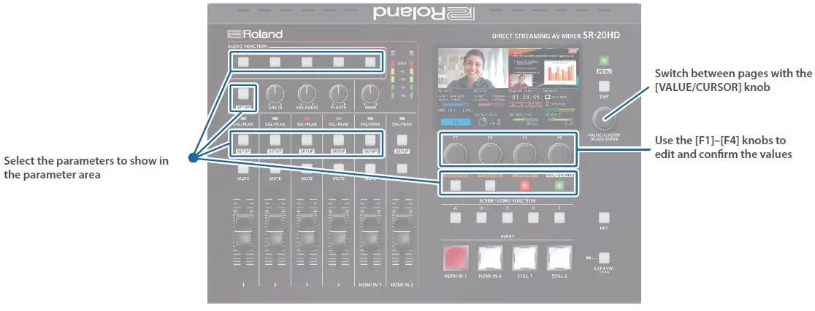Screen dimensions: 815x311
Task: Mute audio channel 4
Action: click(x=338, y=168)
